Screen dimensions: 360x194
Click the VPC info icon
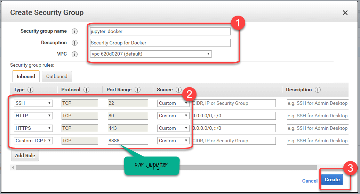[74, 54]
